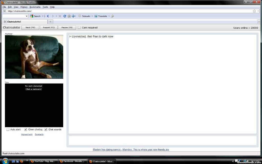Follow the Get a webcam link

34,89
